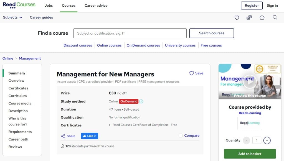Open the University courses link
This screenshot has height=161, width=284.
(x=180, y=45)
